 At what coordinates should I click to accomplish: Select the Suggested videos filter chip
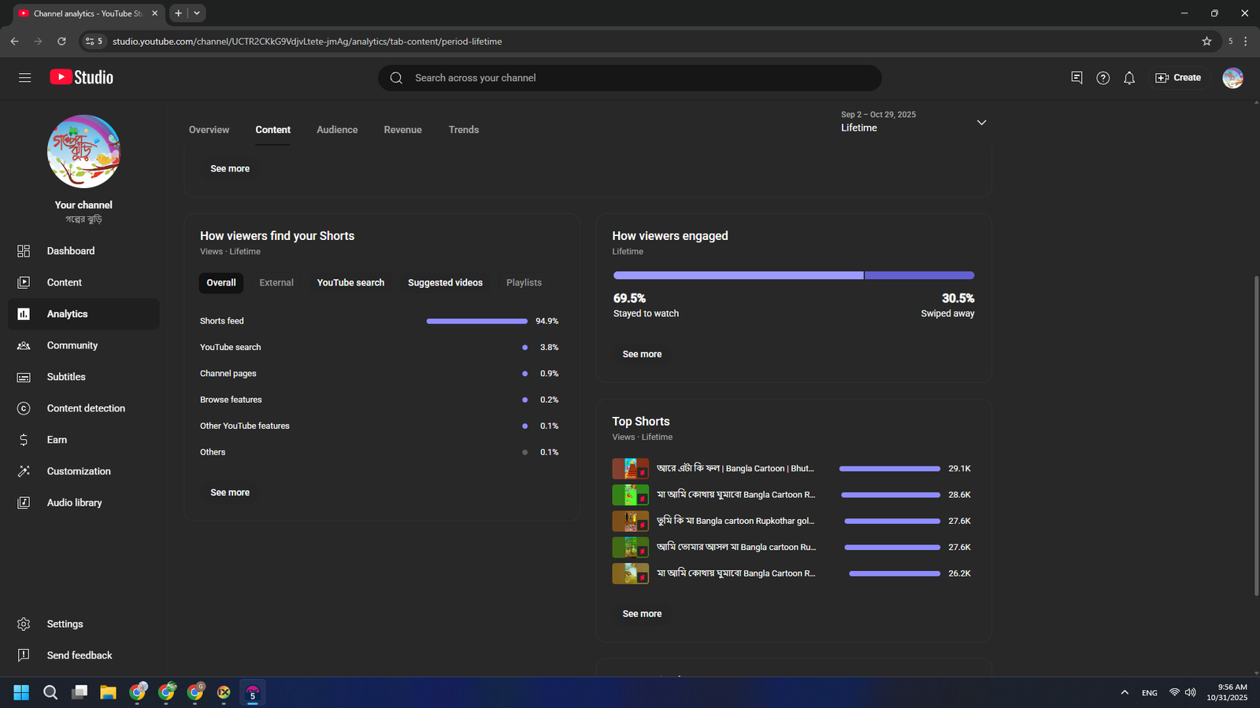point(445,283)
